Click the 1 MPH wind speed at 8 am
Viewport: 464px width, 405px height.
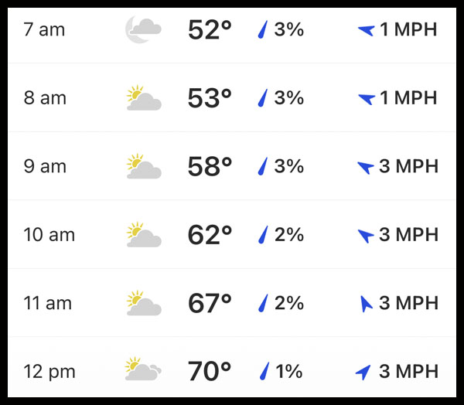(408, 98)
